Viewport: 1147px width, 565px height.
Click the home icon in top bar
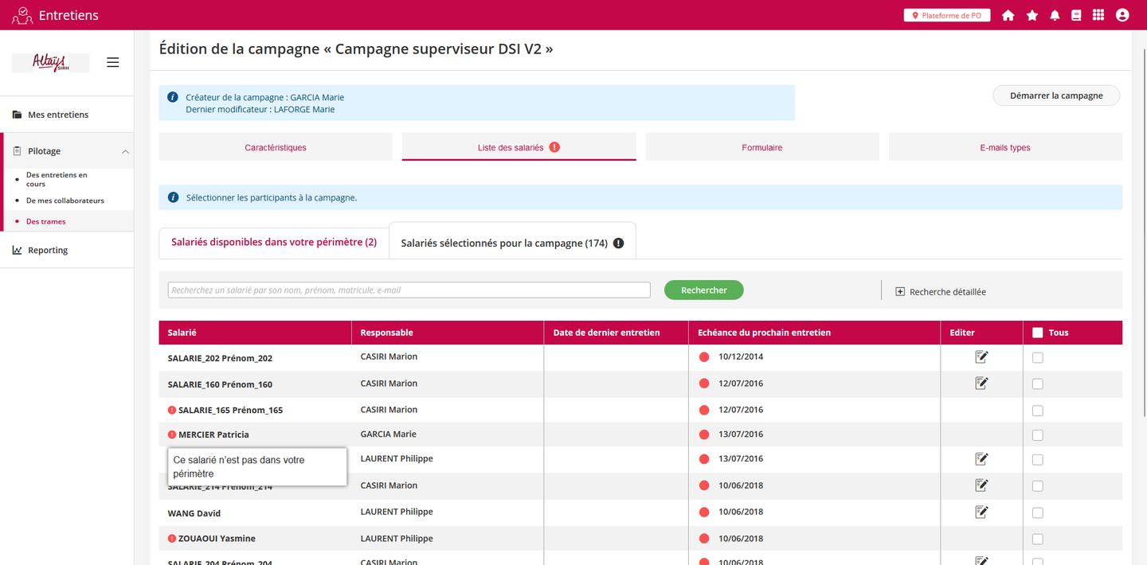pos(1008,15)
